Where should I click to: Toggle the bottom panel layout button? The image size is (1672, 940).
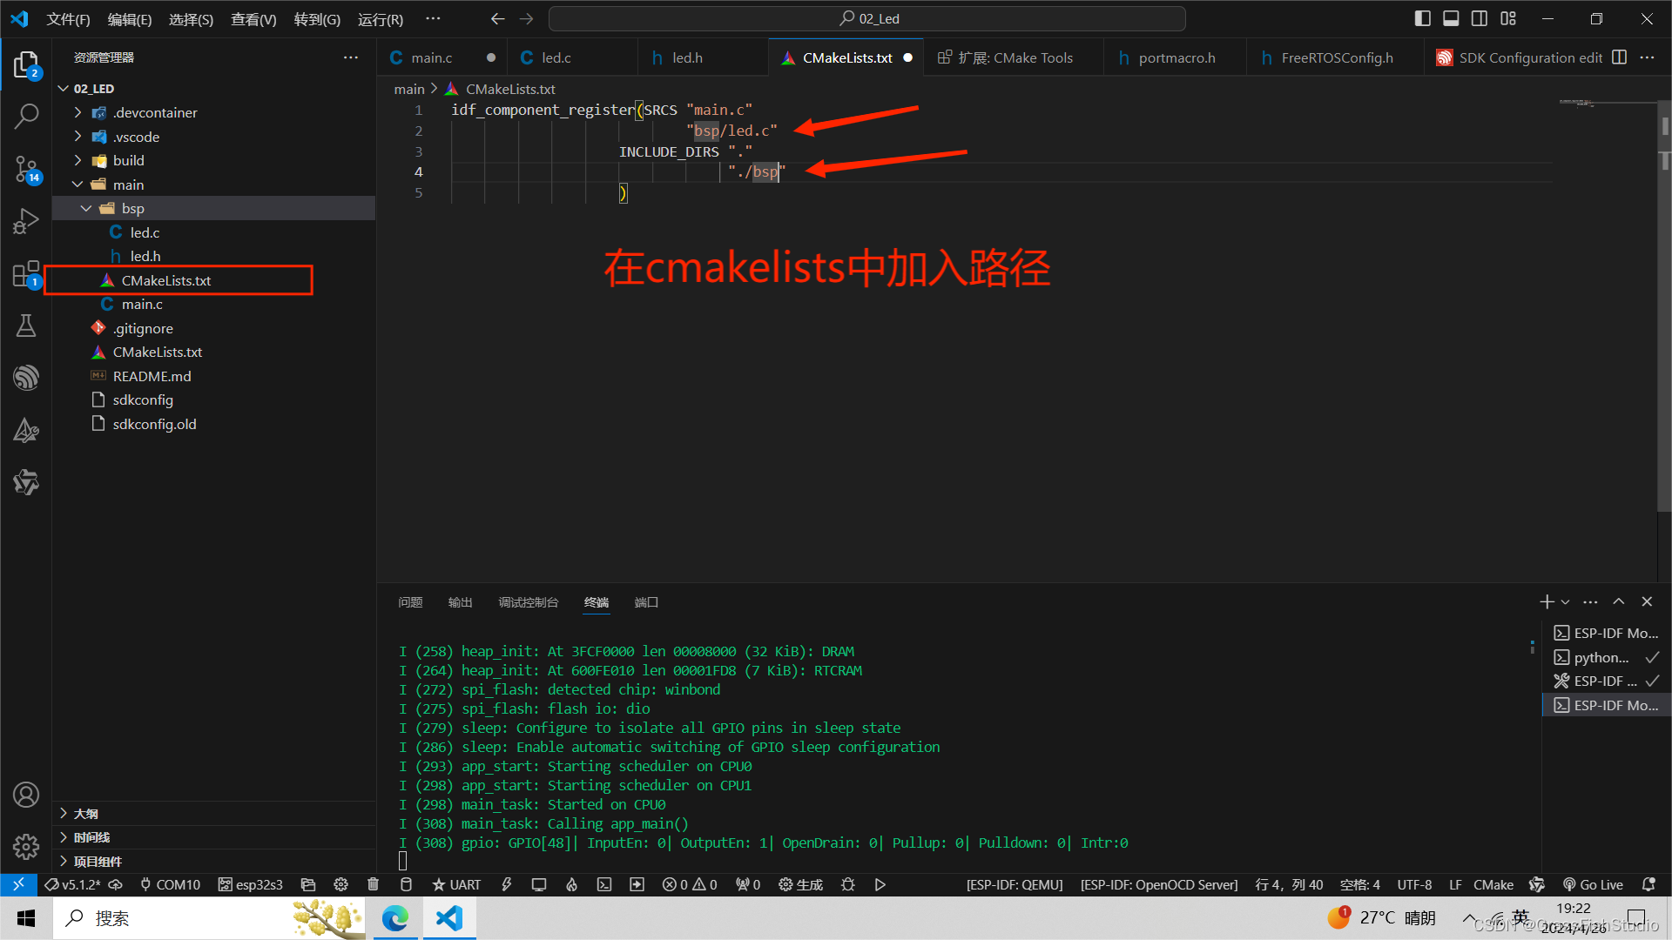coord(1451,18)
